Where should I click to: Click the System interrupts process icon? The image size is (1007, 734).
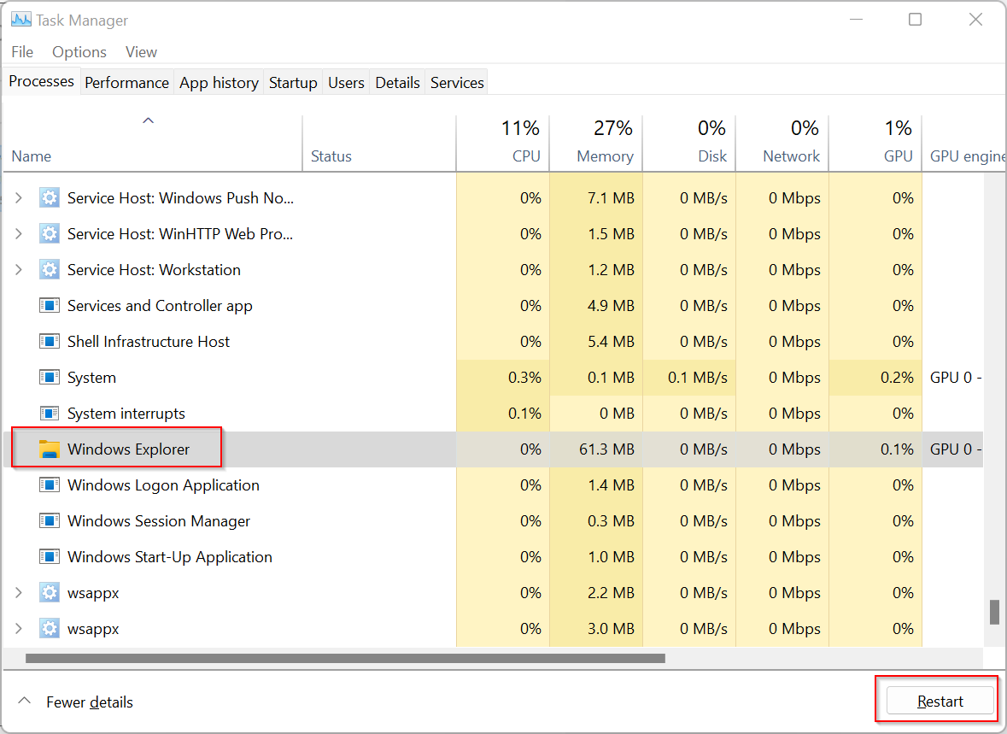[x=50, y=414]
